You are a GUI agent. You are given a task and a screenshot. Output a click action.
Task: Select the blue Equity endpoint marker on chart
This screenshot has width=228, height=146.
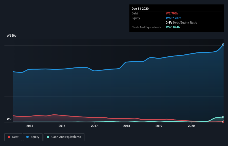[223, 44]
